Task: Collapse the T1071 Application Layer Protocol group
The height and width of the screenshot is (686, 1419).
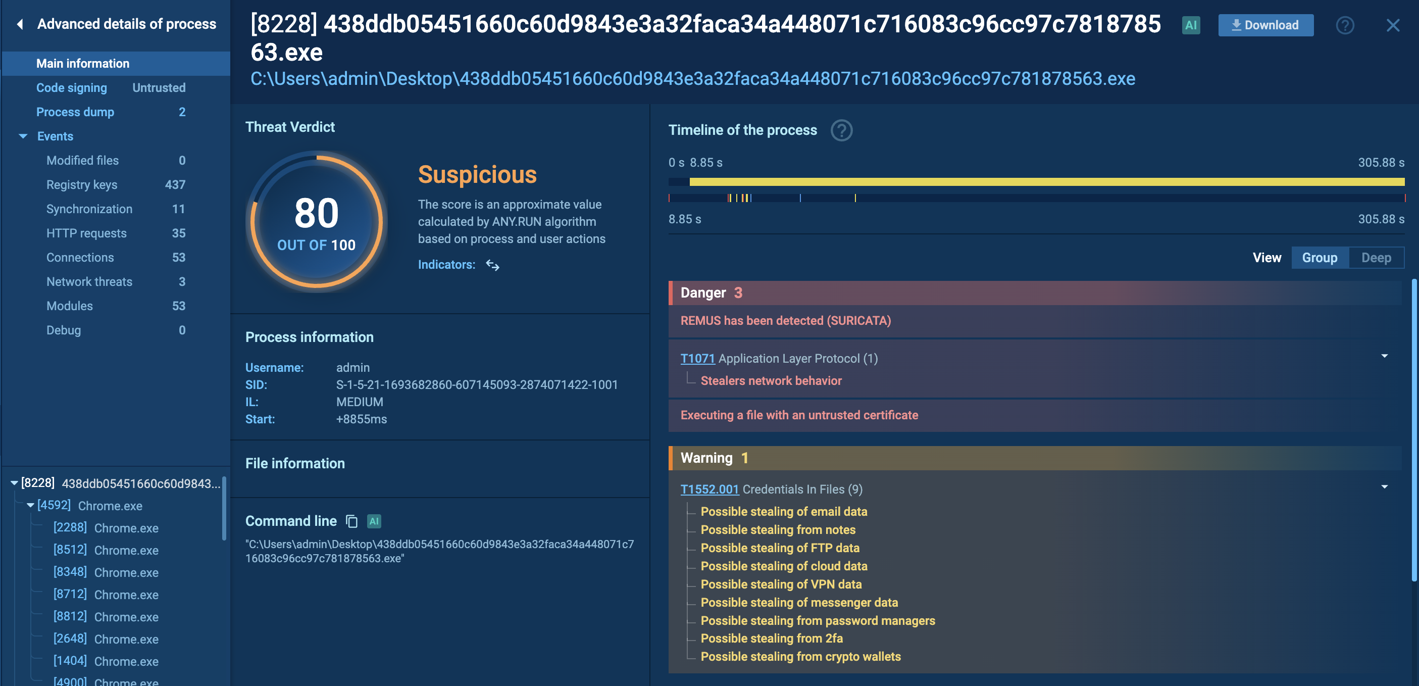Action: (x=1384, y=356)
